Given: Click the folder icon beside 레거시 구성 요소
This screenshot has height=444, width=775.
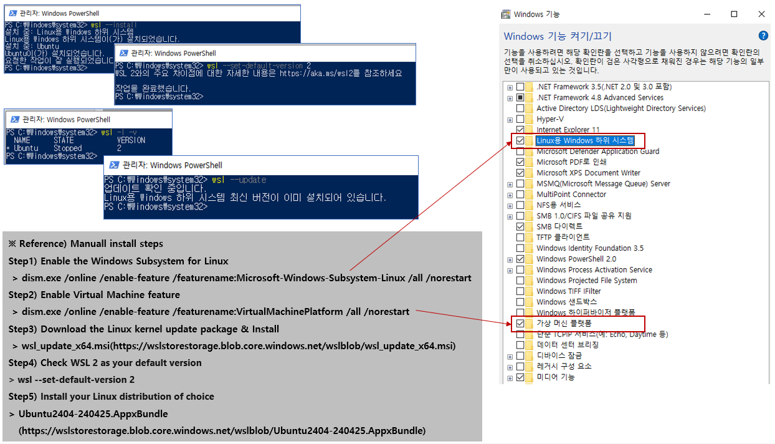Looking at the screenshot, I should [x=530, y=366].
